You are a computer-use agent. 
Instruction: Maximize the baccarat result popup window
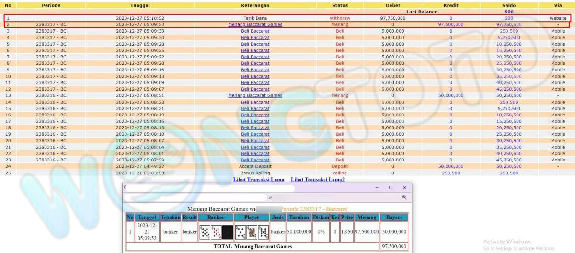click(x=391, y=188)
